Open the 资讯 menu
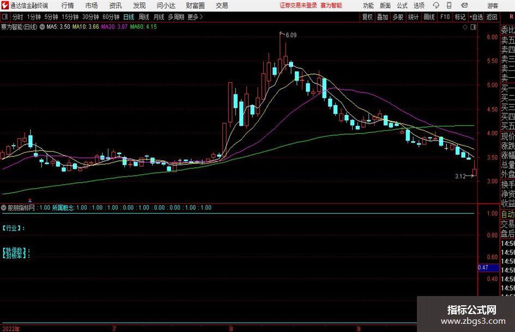The height and width of the screenshot is (332, 515). (x=116, y=5)
